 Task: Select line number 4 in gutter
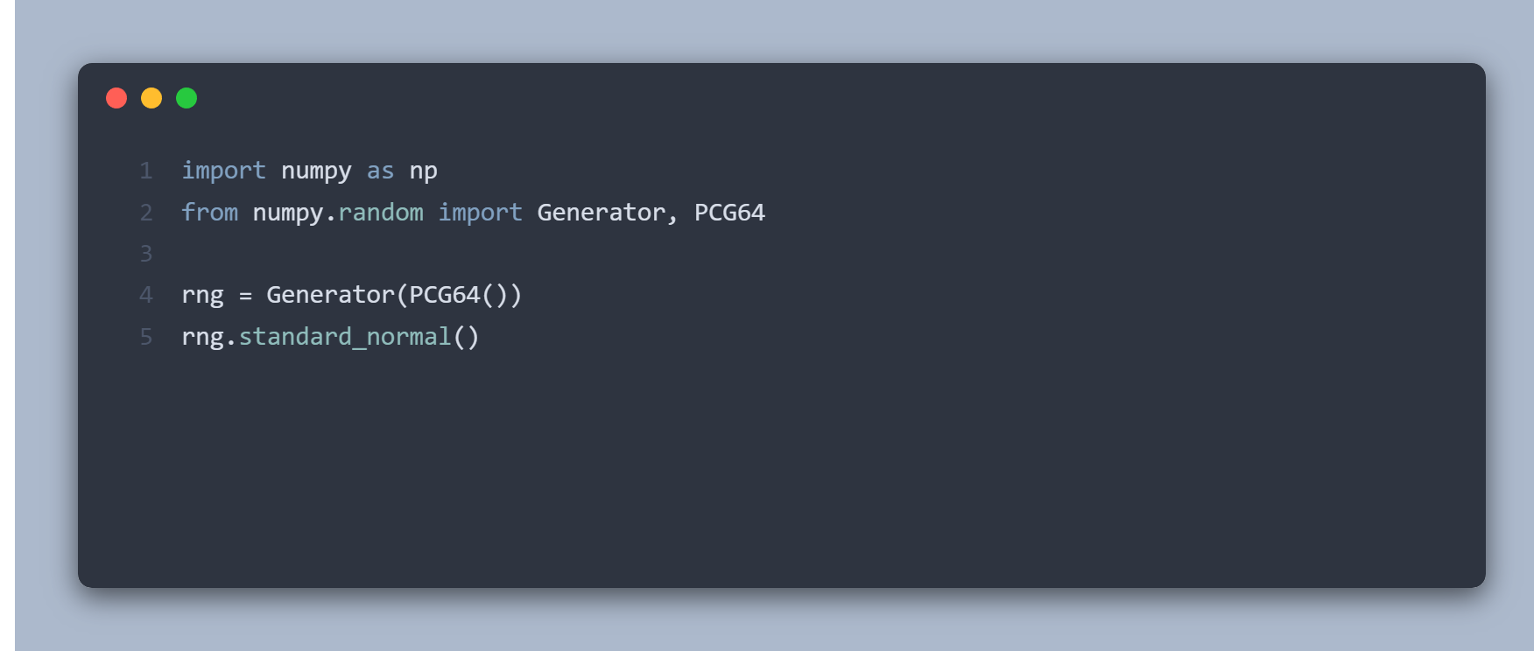pos(146,295)
